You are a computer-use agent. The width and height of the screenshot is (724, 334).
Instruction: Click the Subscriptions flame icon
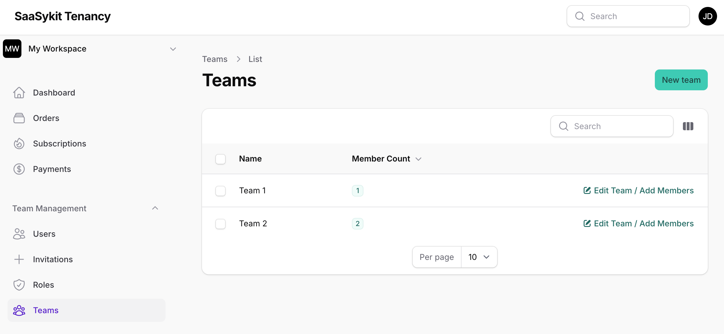[19, 144]
